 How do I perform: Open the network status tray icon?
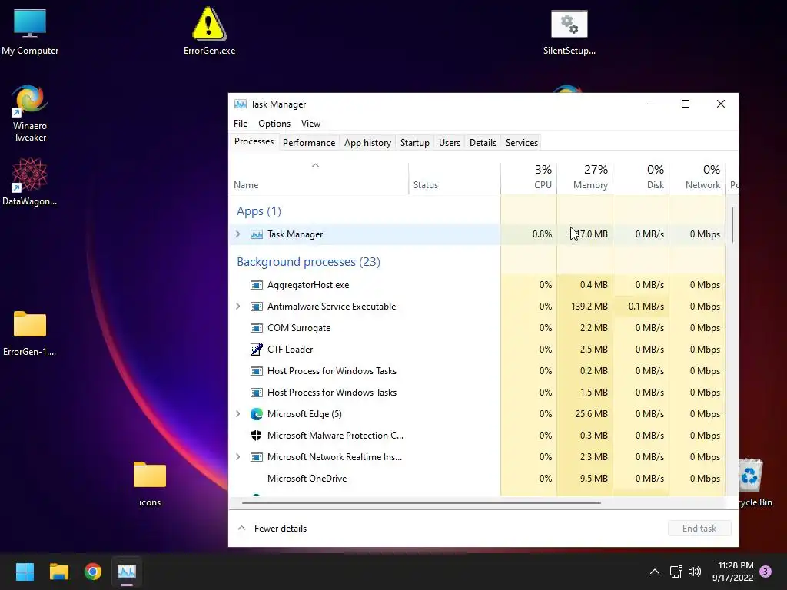tap(676, 572)
